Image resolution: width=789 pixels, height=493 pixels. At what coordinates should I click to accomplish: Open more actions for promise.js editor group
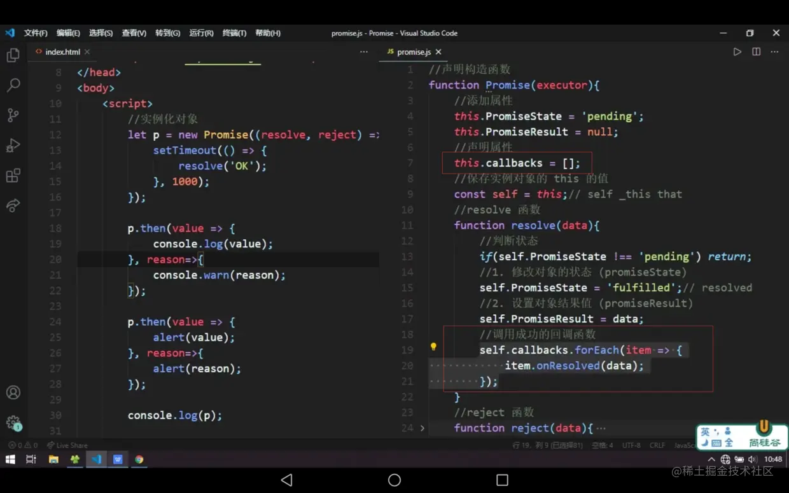(774, 52)
